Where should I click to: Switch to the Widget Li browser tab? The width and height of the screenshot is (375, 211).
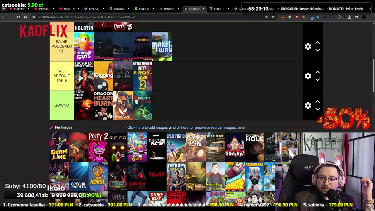[119, 9]
